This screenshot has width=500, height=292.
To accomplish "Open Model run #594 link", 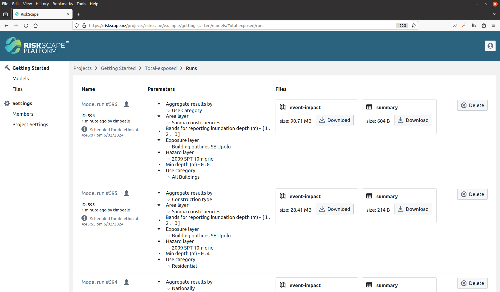I will (x=99, y=282).
